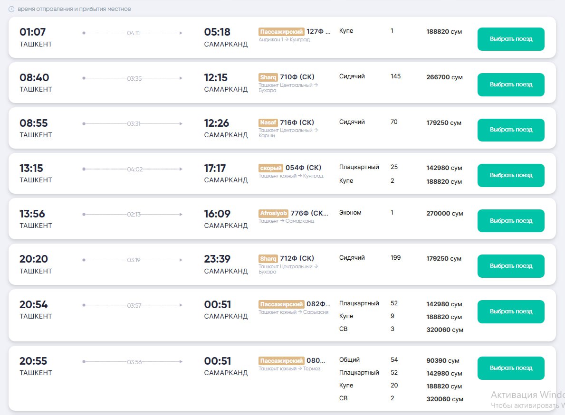Click the Sharq badge on train 710Ф
This screenshot has height=415, width=565.
(268, 77)
